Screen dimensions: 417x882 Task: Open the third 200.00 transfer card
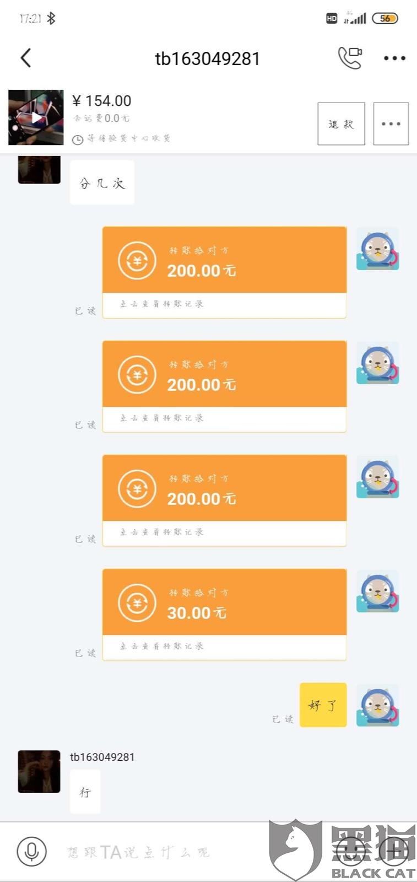pos(224,488)
